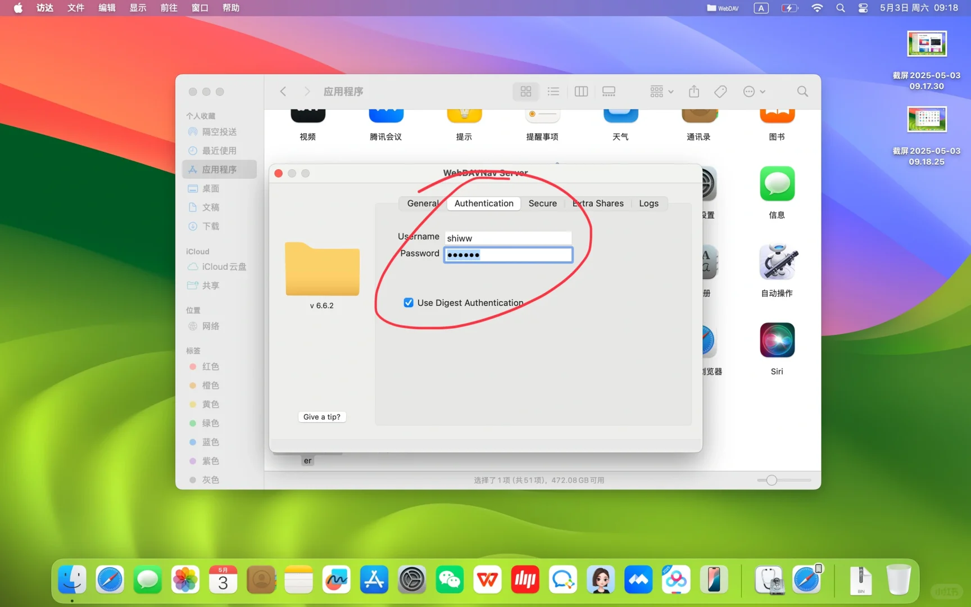
Task: Open the Logs tab
Action: click(x=648, y=203)
